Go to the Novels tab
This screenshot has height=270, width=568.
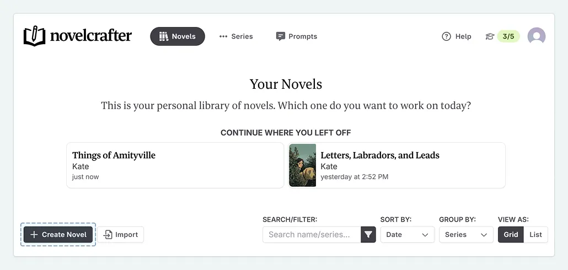(178, 36)
